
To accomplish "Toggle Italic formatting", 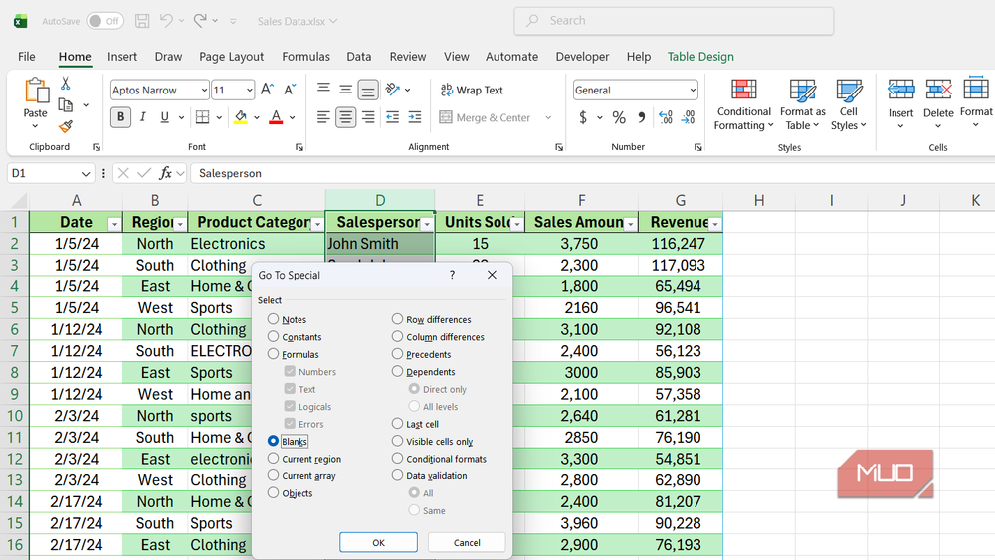I will (142, 117).
